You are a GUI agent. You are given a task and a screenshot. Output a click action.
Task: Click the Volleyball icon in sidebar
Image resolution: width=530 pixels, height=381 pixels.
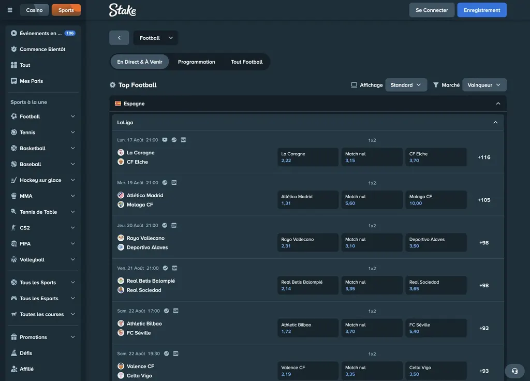pyautogui.click(x=14, y=259)
